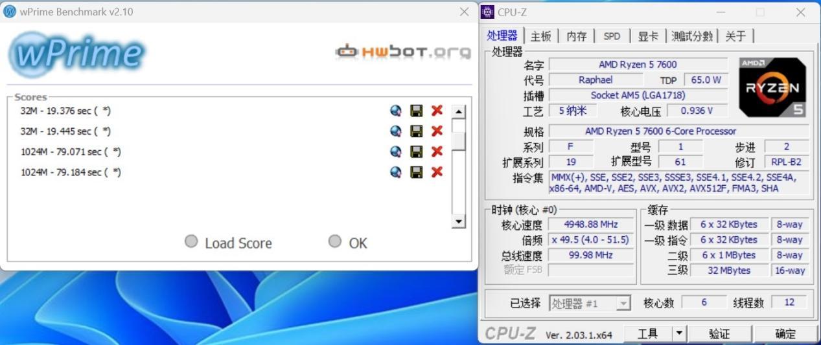Click the 99.98 MHz bus speed value
Image resolution: width=821 pixels, height=345 pixels.
pyautogui.click(x=591, y=255)
